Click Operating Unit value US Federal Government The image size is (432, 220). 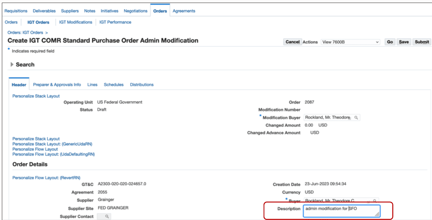point(120,102)
